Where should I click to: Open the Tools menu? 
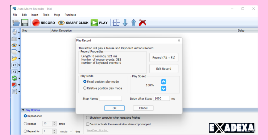(46, 15)
